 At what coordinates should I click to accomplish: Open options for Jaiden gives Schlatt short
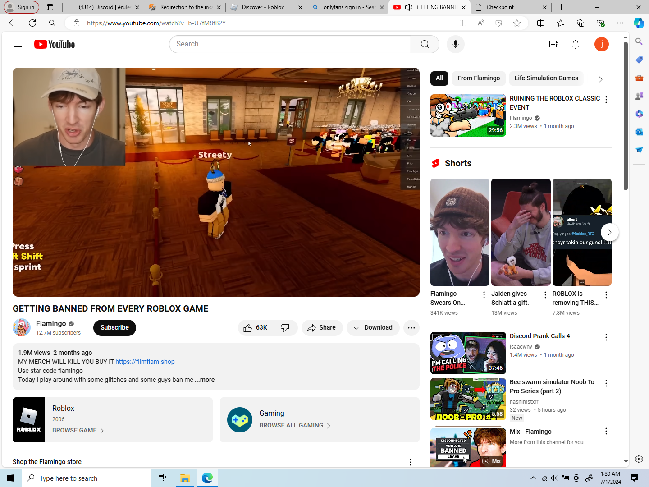[545, 295]
